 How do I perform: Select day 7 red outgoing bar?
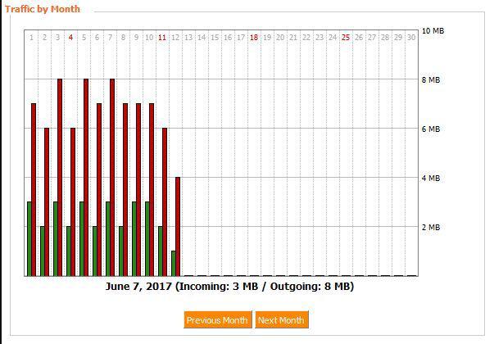(x=112, y=178)
